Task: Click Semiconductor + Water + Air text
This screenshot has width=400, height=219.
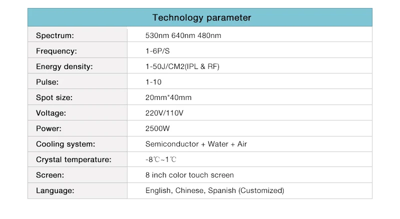Action: [x=196, y=144]
